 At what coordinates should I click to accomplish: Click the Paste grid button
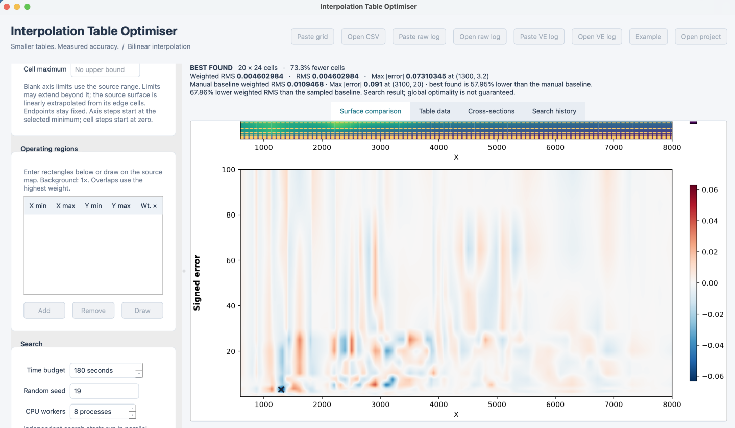point(312,37)
